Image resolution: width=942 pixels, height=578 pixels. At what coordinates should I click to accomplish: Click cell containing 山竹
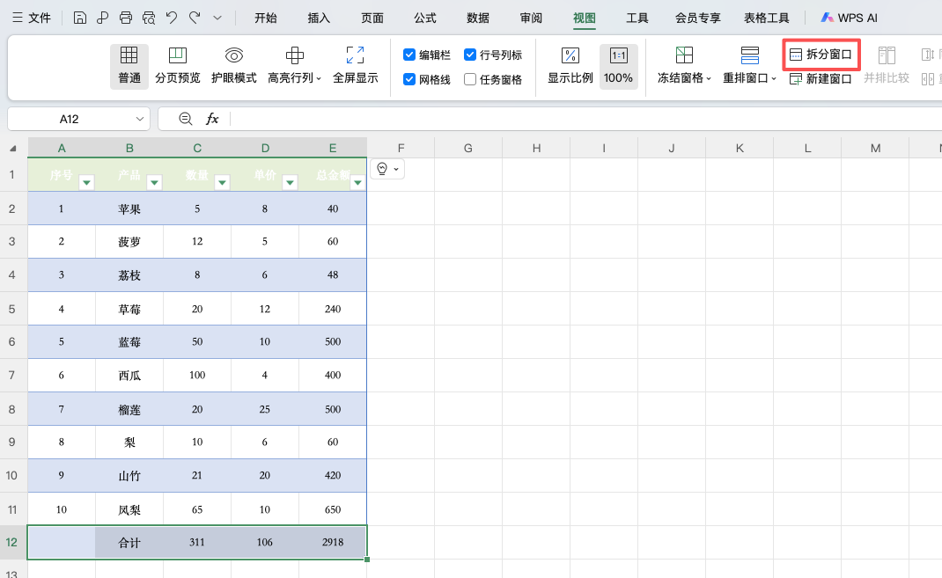click(x=129, y=475)
